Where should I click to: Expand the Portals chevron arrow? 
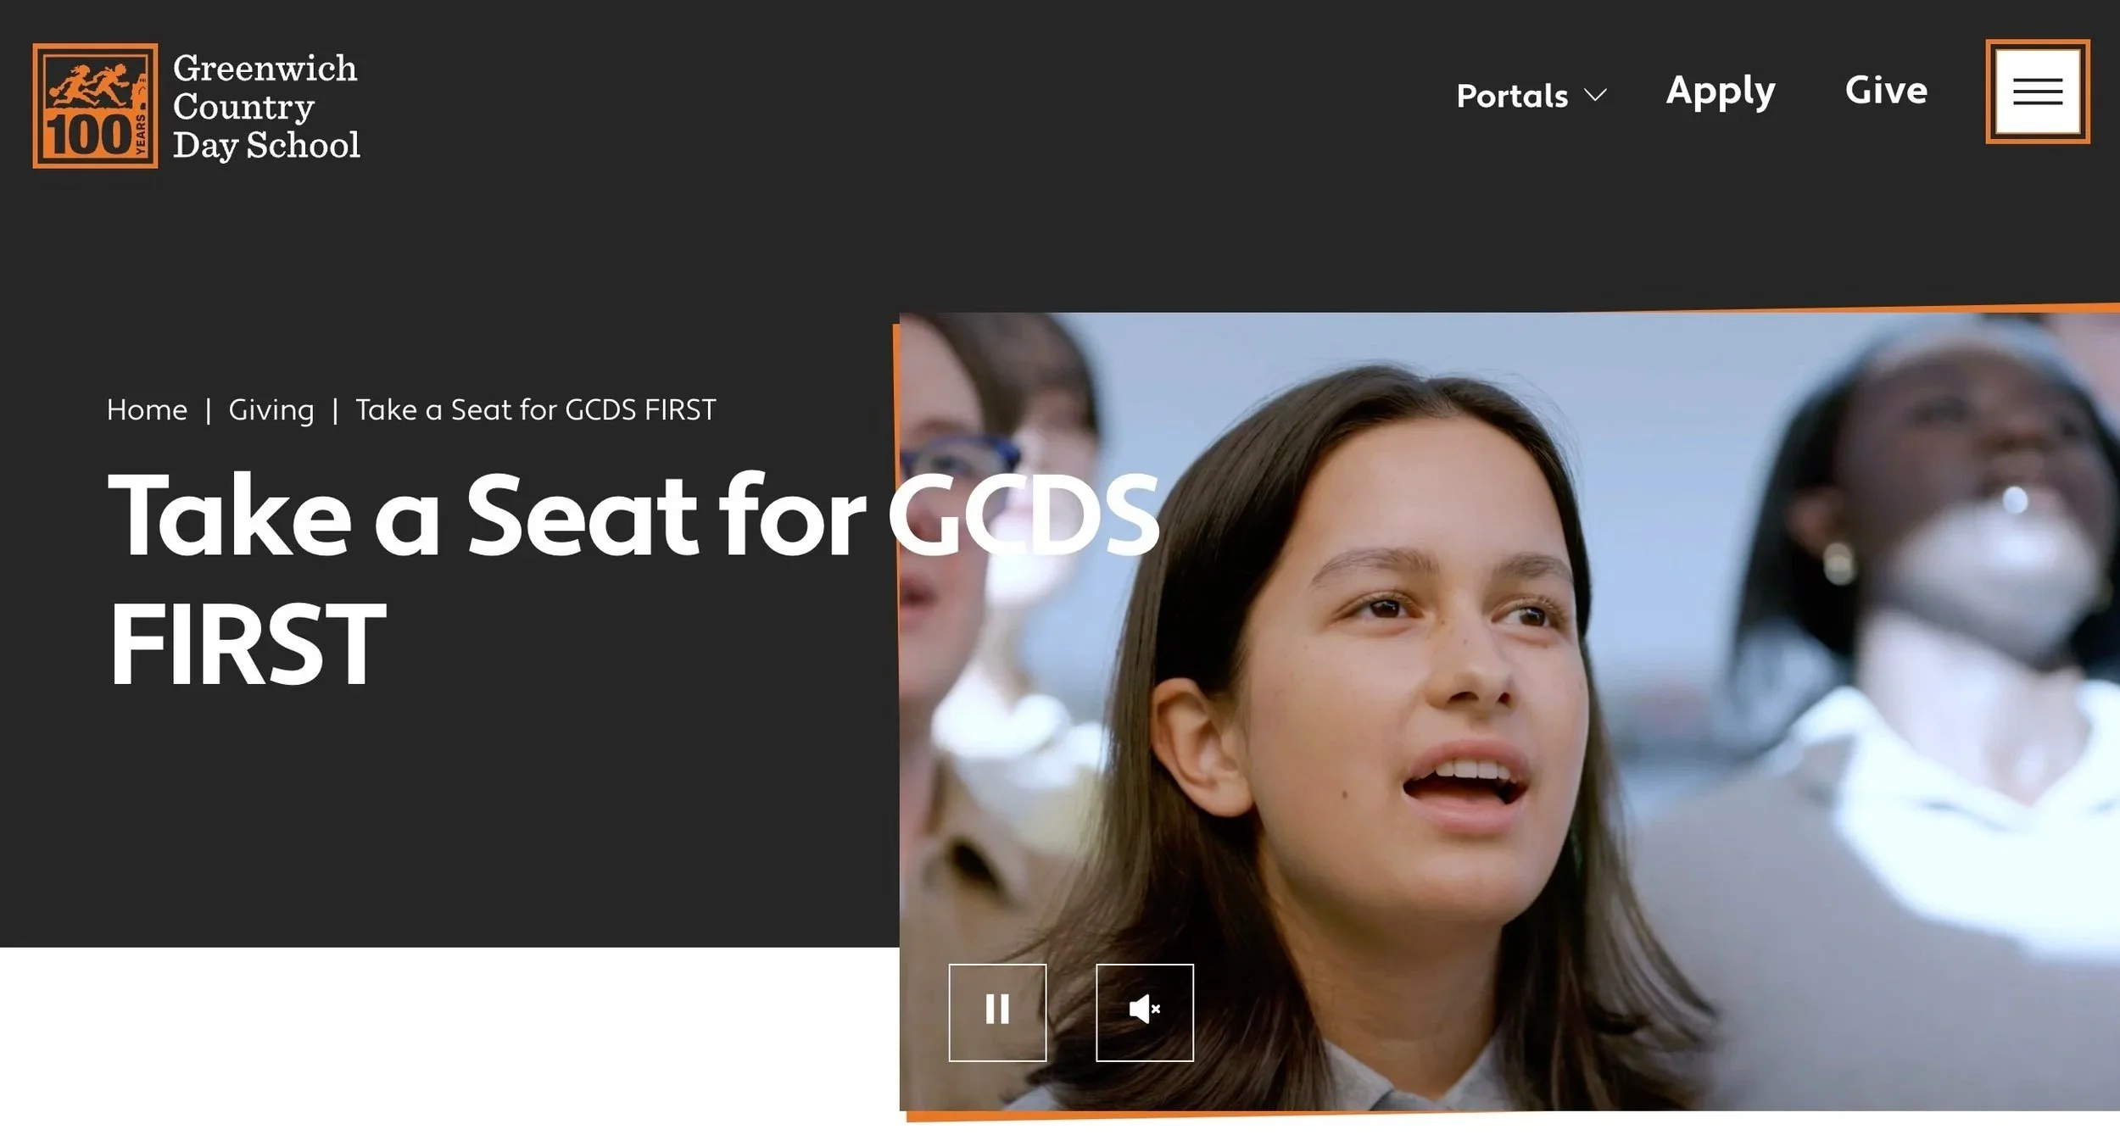(1595, 95)
